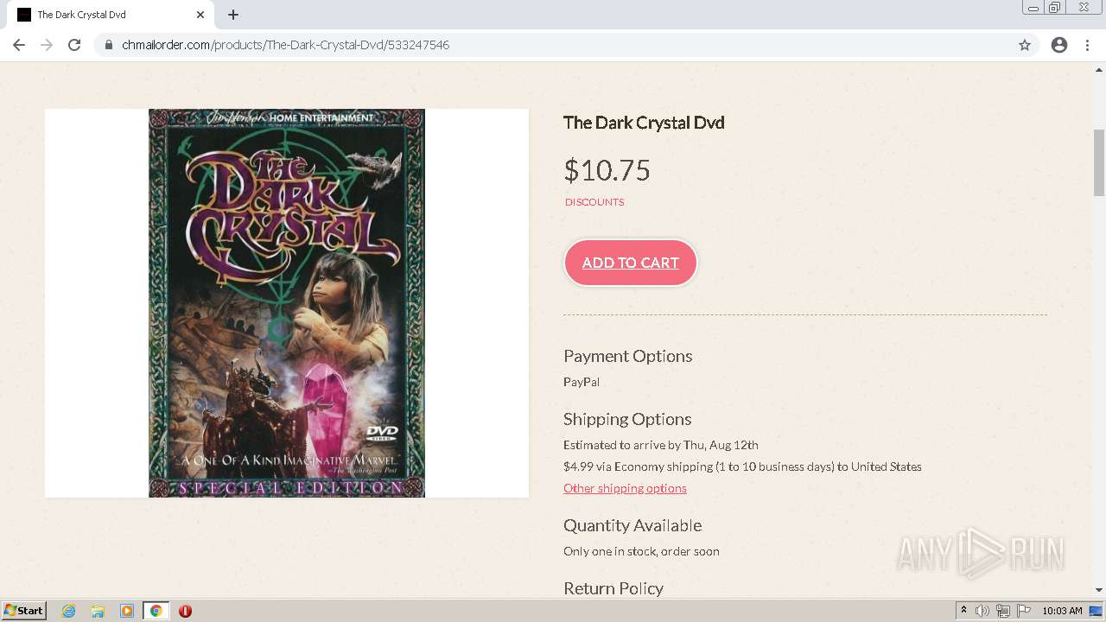Image resolution: width=1106 pixels, height=622 pixels.
Task: Add The Dark Crystal DVD to cart
Action: coord(631,263)
